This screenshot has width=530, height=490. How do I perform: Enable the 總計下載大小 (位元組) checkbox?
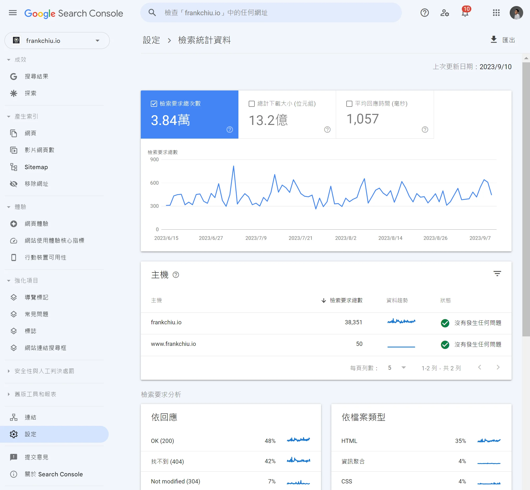[x=252, y=104]
